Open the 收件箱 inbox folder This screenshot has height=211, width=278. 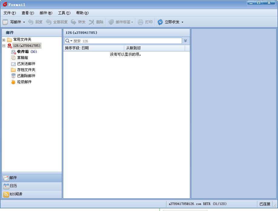[x=23, y=52]
